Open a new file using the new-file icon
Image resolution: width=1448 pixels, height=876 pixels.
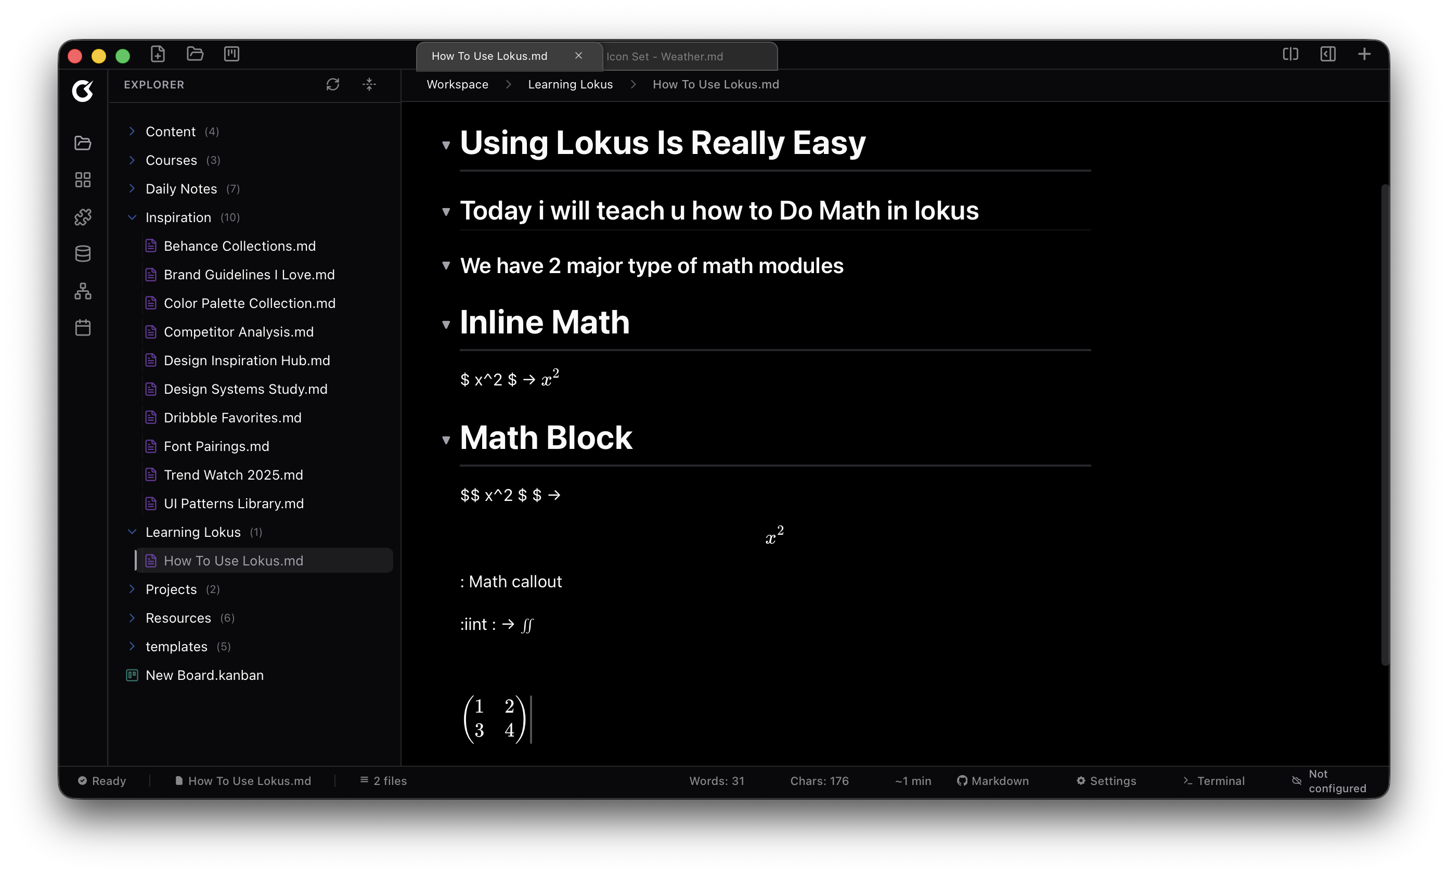158,54
